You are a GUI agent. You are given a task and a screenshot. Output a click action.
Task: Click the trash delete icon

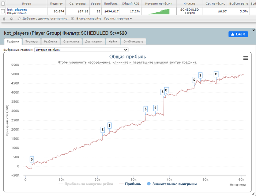(x=4, y=19)
